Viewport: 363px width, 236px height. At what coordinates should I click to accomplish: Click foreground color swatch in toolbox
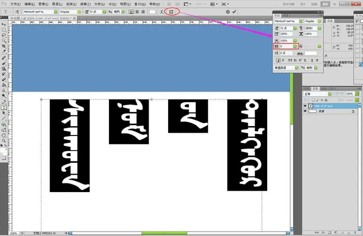(x=2, y=151)
